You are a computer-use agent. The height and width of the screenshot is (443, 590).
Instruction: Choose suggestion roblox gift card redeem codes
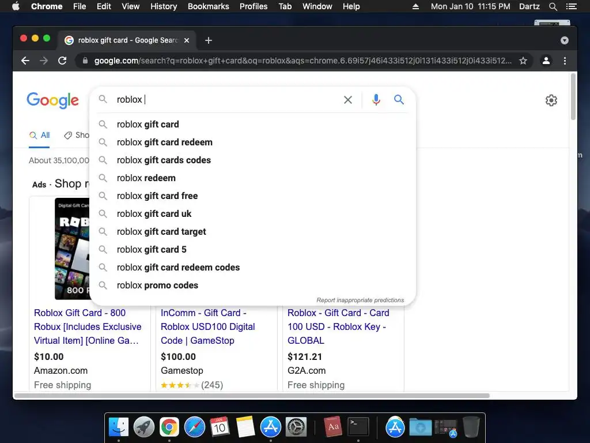pyautogui.click(x=253, y=268)
